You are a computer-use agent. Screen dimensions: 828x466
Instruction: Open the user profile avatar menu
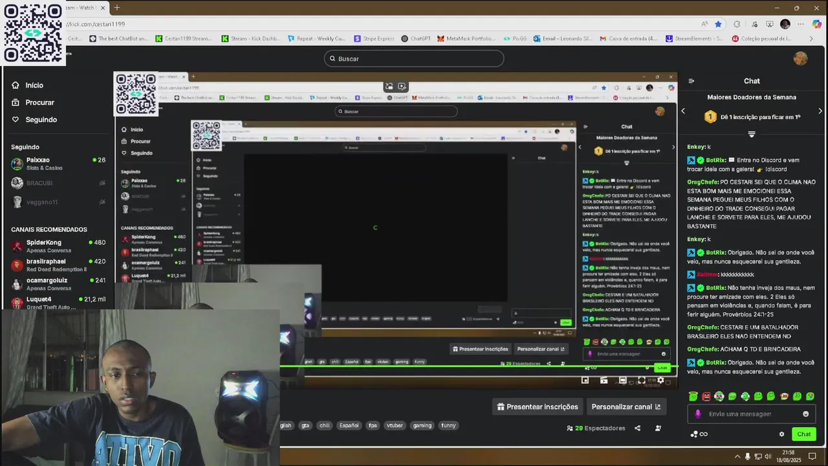coord(801,58)
